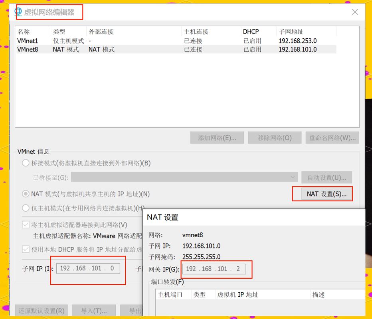
Task: Click inside the 子网 IP input field
Action: click(89, 268)
